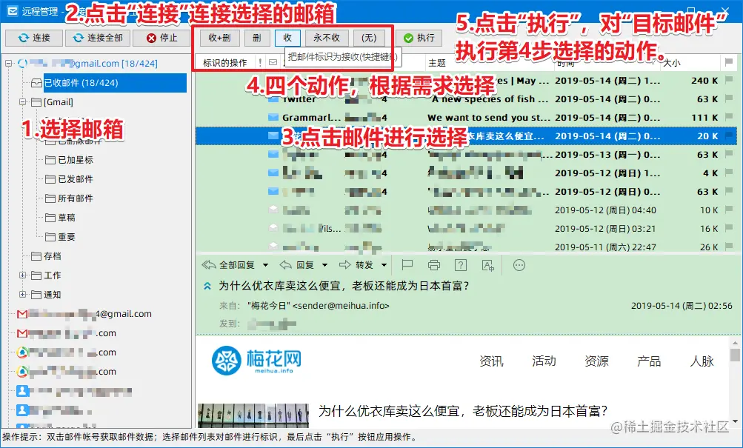
Task: Toggle the flag on the 16 K email
Action: pyautogui.click(x=729, y=228)
